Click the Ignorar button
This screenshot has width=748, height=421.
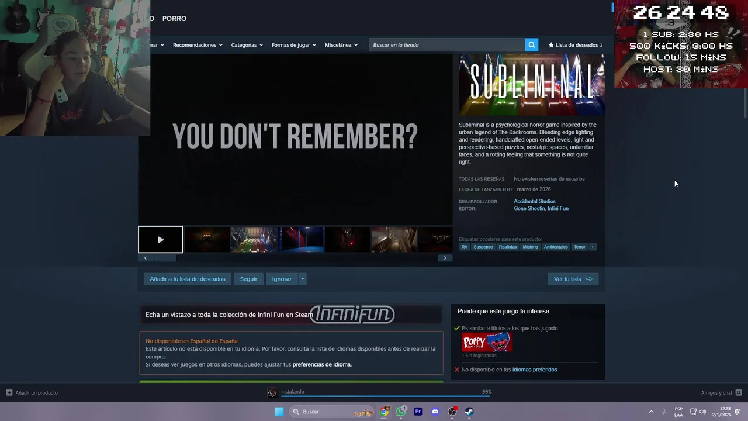pos(282,279)
